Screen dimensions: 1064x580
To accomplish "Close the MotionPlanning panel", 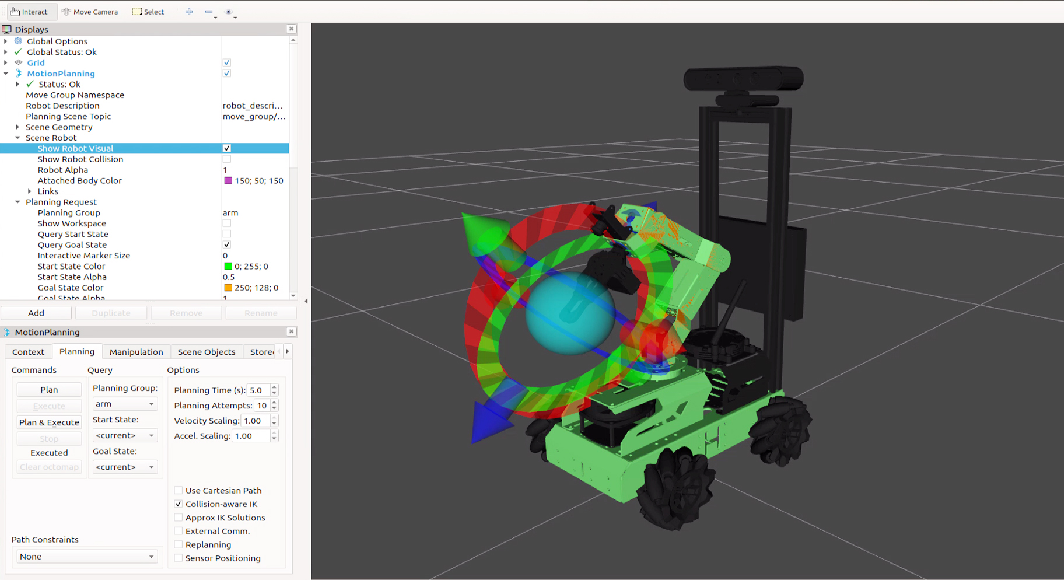I will point(291,331).
